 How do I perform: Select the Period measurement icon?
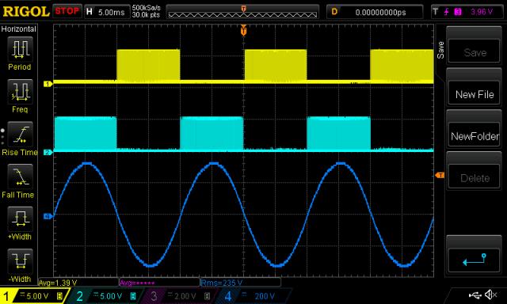[20, 49]
